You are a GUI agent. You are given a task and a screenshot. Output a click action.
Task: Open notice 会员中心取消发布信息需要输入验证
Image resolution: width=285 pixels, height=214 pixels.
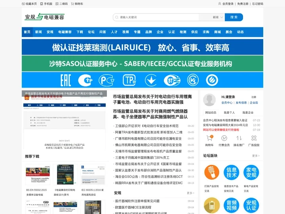[225, 120]
